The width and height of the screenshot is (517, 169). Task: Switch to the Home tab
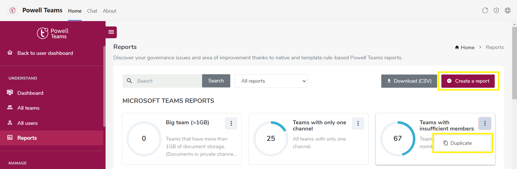[x=75, y=11]
